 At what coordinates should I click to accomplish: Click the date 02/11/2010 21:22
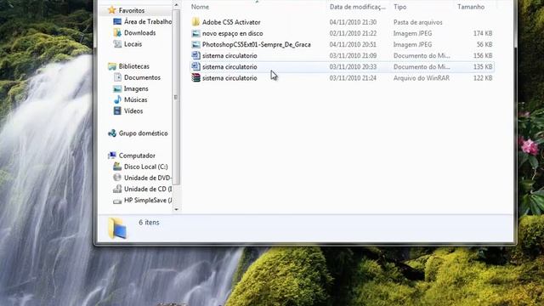(353, 33)
